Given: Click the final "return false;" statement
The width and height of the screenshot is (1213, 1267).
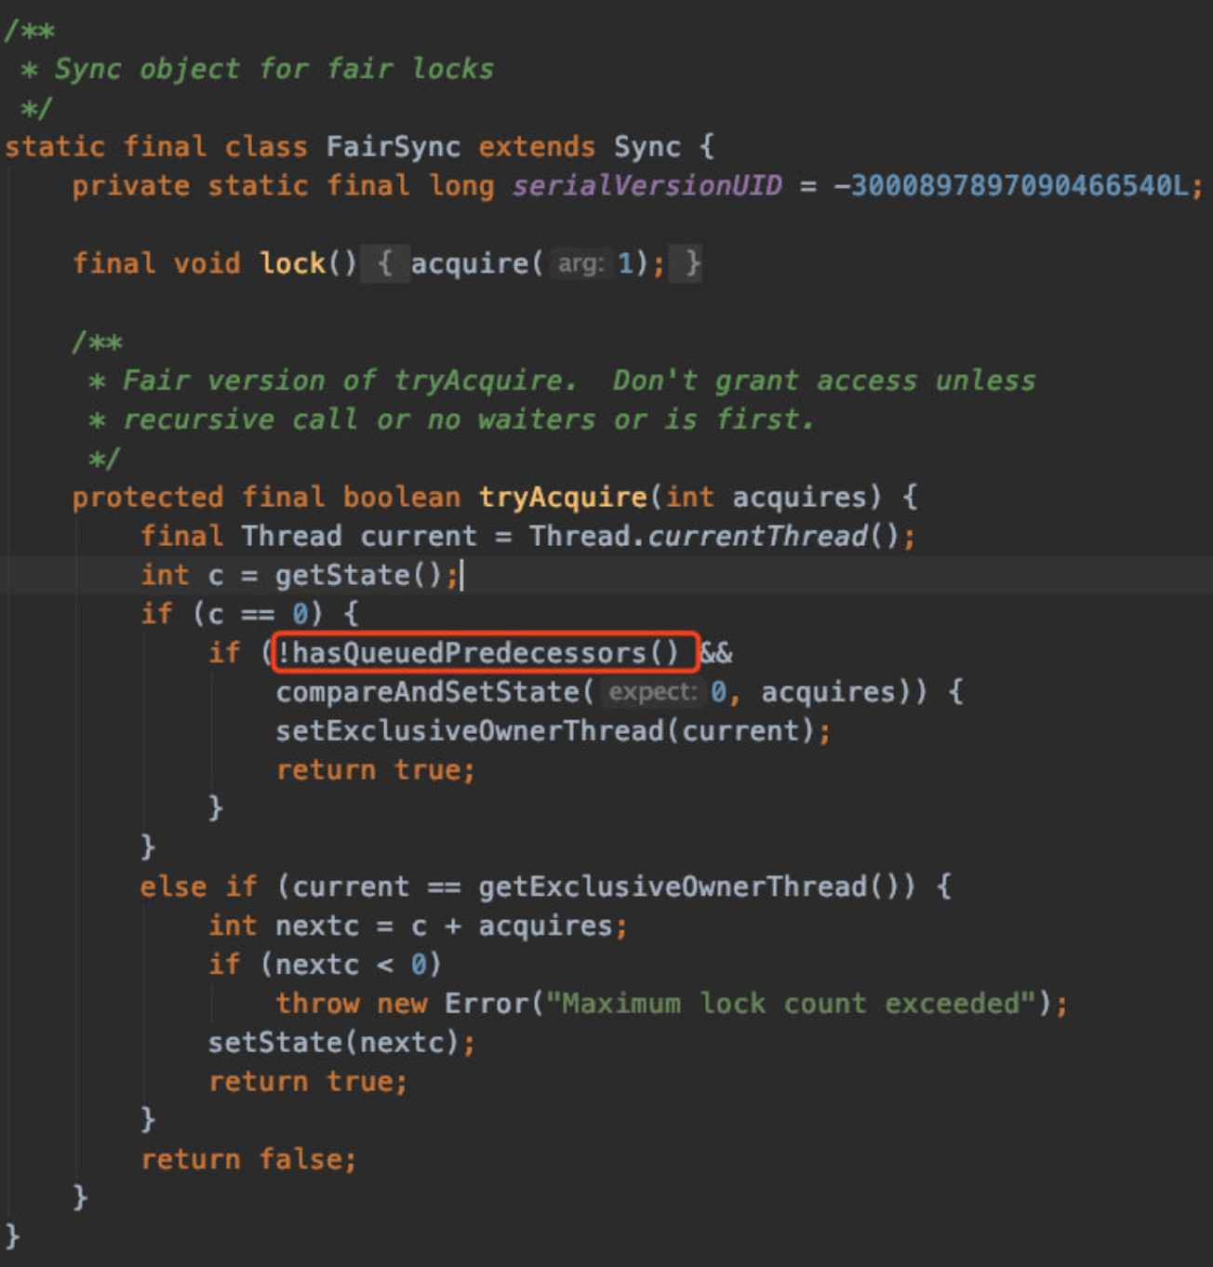Looking at the screenshot, I should pyautogui.click(x=249, y=1159).
